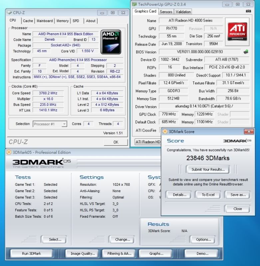Open the Validation tab in GPU-Z
This screenshot has width=260, height=266.
point(183,12)
